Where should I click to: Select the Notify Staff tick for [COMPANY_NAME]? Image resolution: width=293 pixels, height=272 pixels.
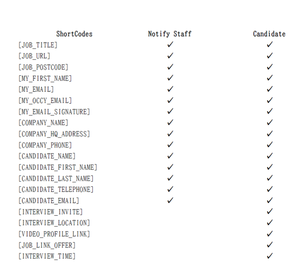[170, 122]
